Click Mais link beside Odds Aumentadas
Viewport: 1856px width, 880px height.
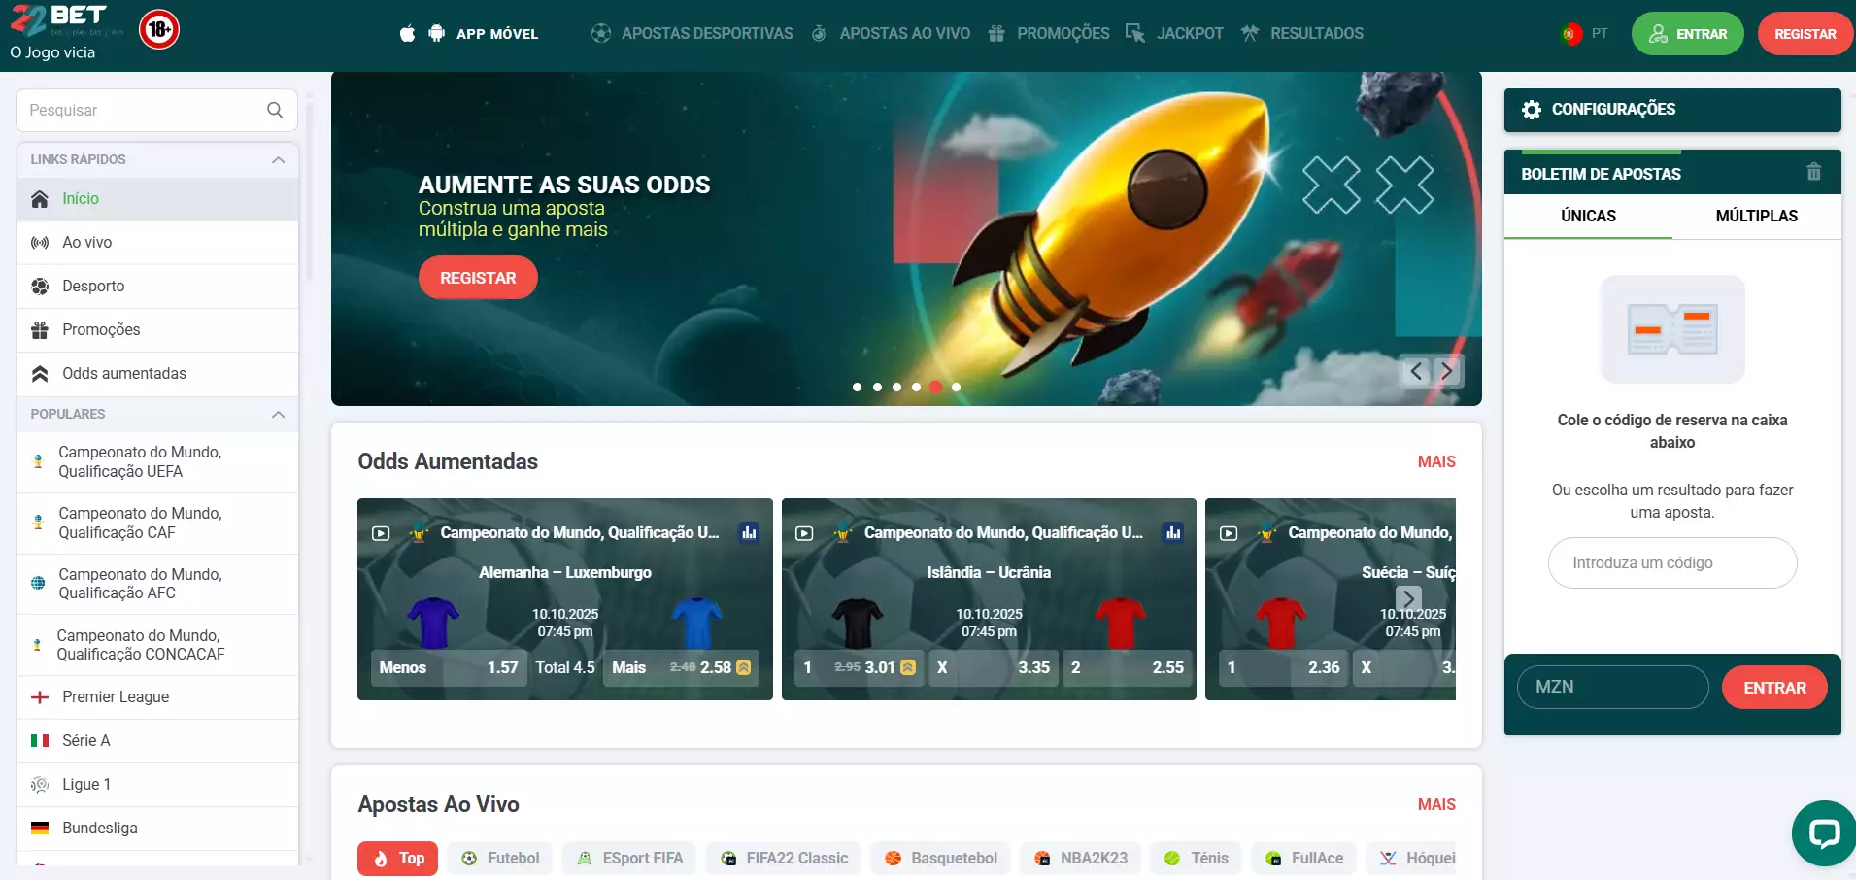1435,462
